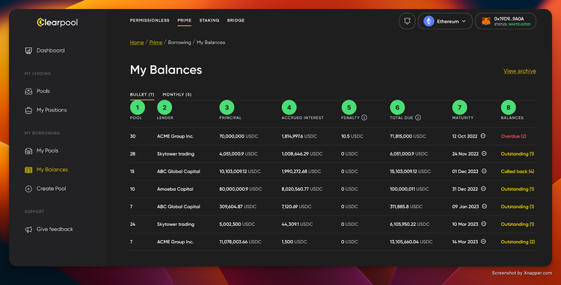561x285 pixels.
Task: Click the My Pools icon in sidebar
Action: point(28,151)
